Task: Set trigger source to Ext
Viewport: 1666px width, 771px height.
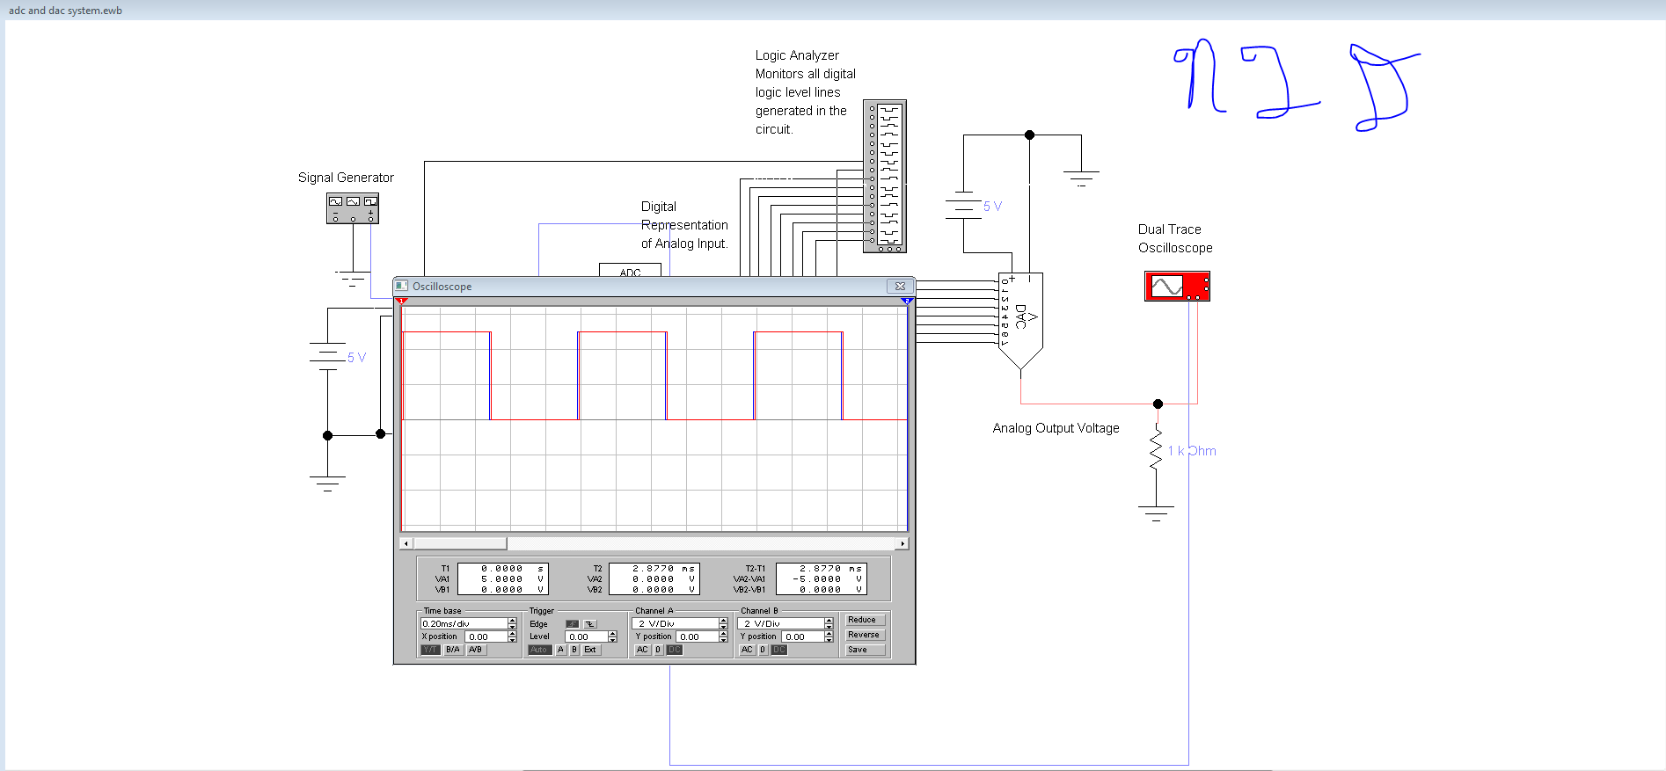Action: point(590,650)
